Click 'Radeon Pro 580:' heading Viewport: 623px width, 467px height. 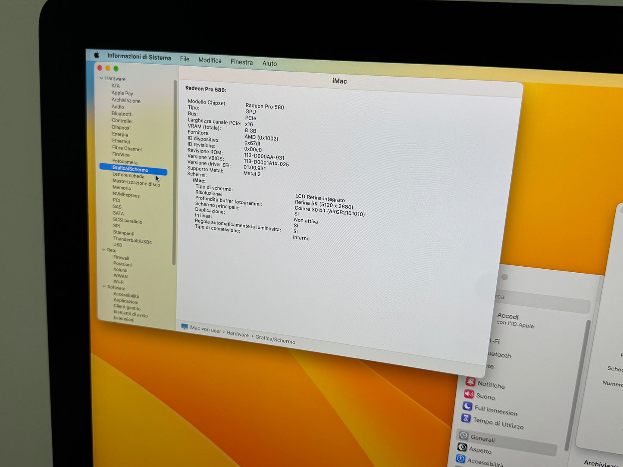206,89
